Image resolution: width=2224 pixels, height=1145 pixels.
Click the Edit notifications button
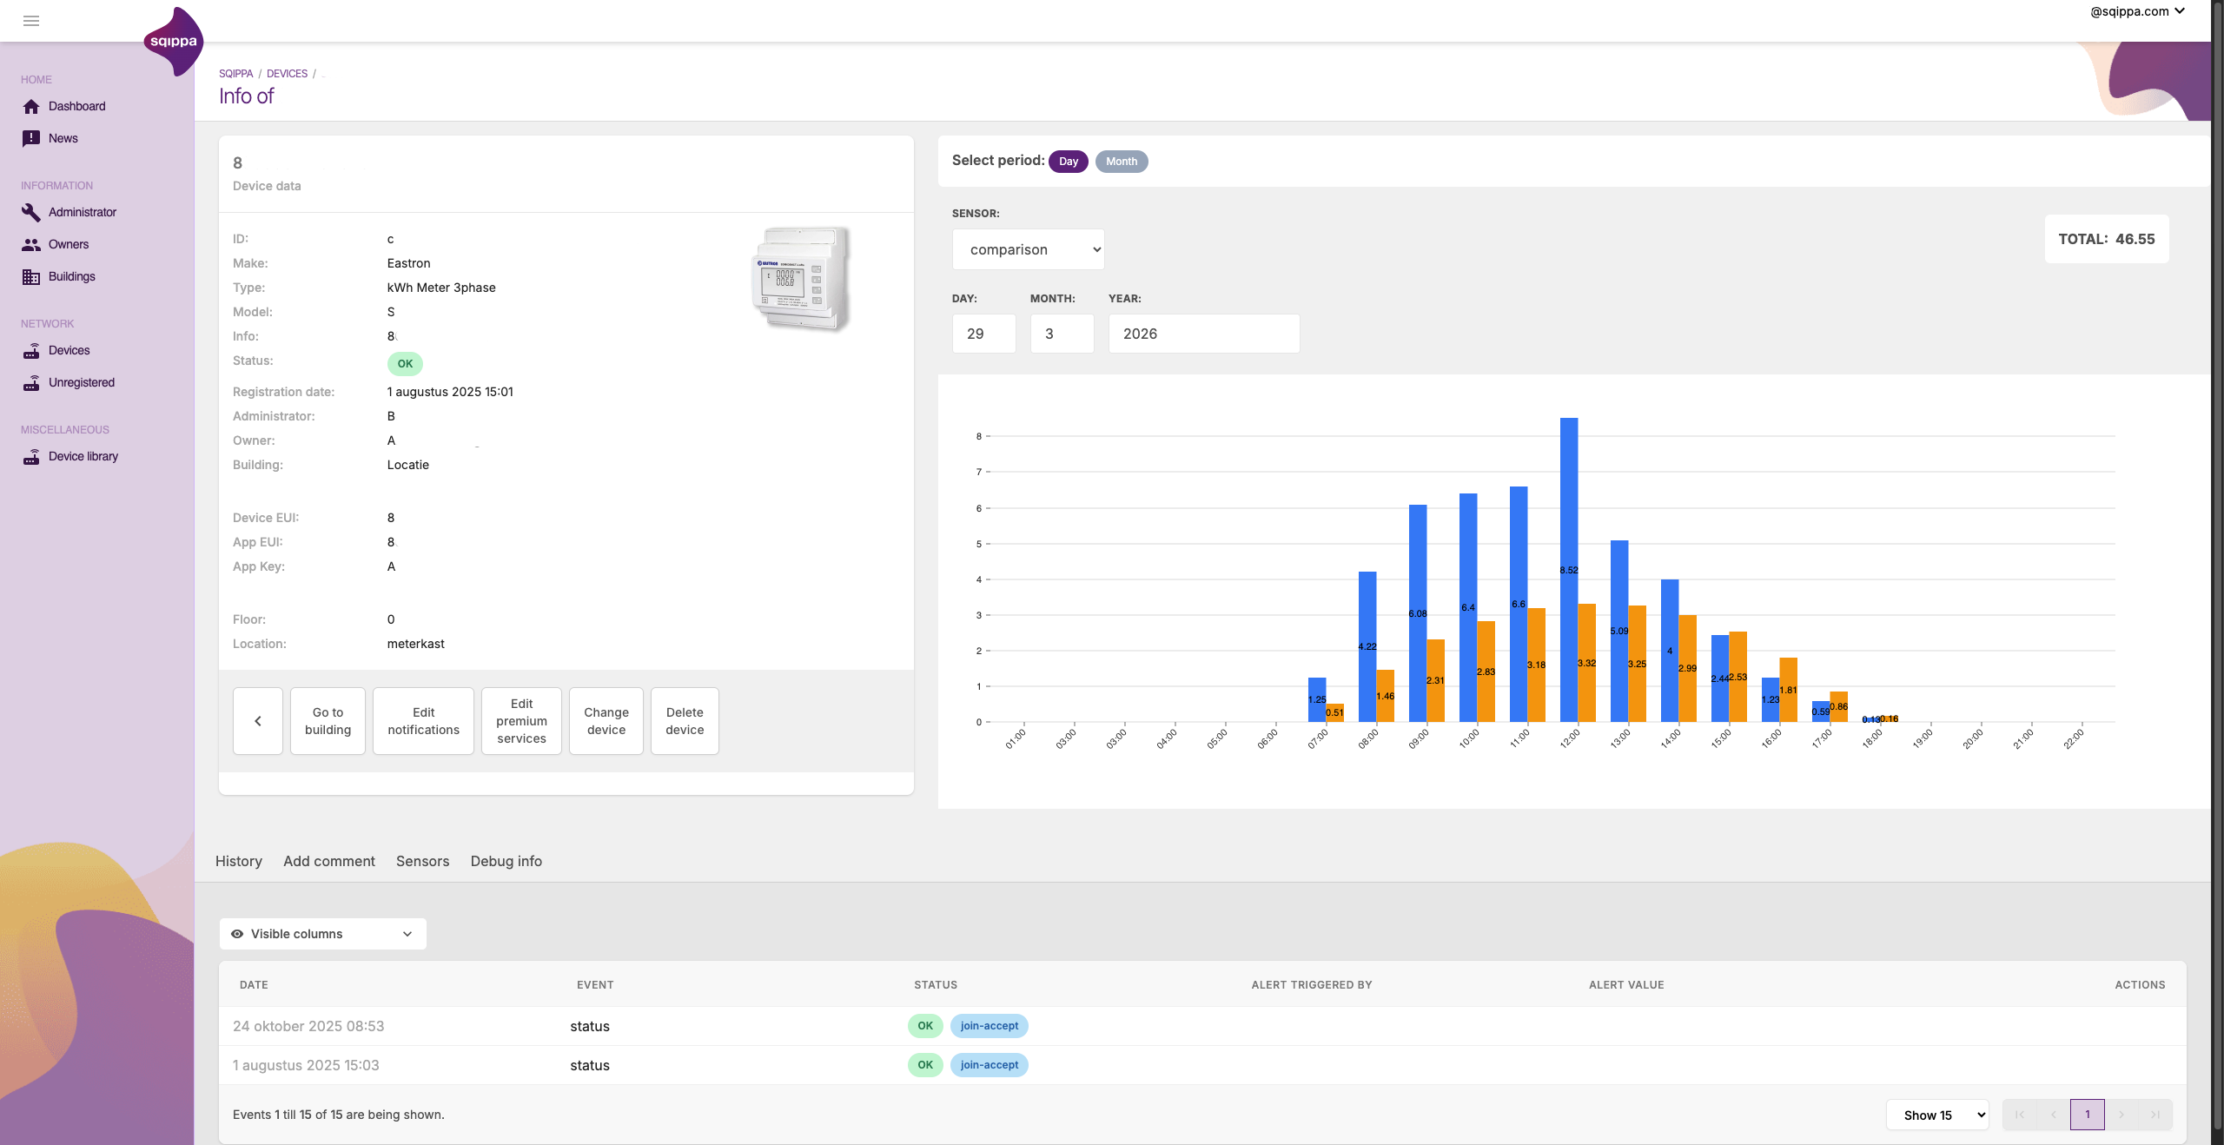pos(423,721)
